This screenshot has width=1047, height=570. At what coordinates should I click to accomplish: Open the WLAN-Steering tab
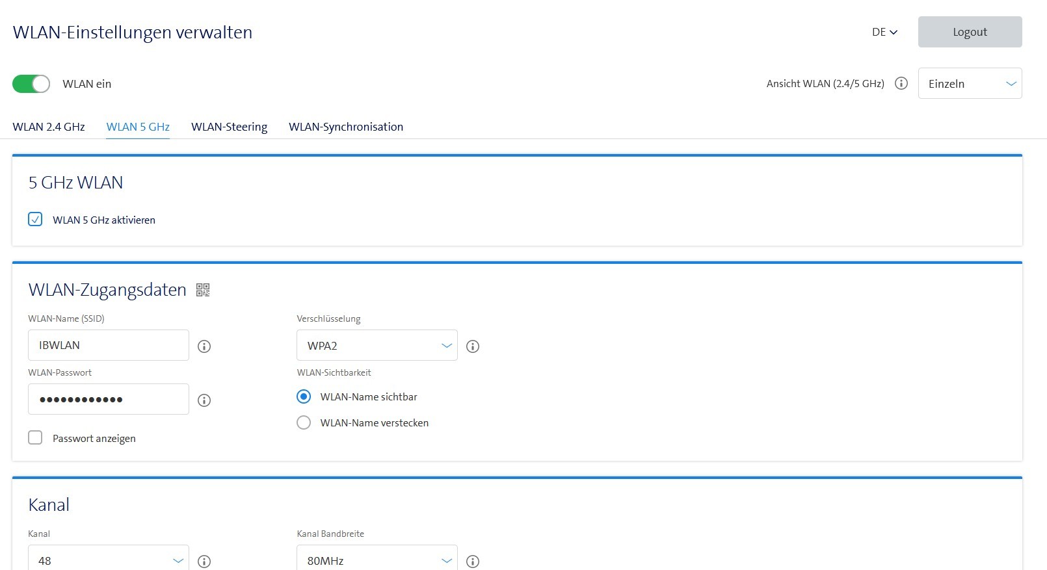point(229,127)
